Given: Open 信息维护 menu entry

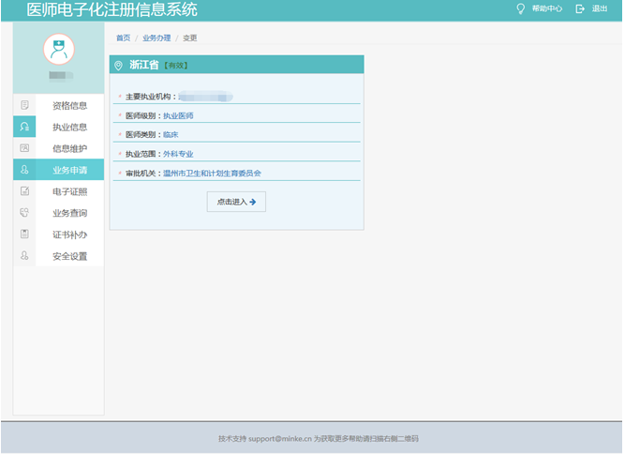Looking at the screenshot, I should click(x=69, y=148).
